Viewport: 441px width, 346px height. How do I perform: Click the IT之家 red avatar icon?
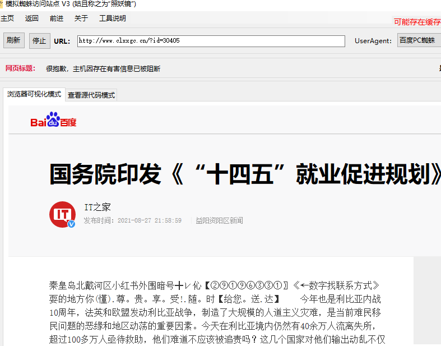pyautogui.click(x=62, y=214)
